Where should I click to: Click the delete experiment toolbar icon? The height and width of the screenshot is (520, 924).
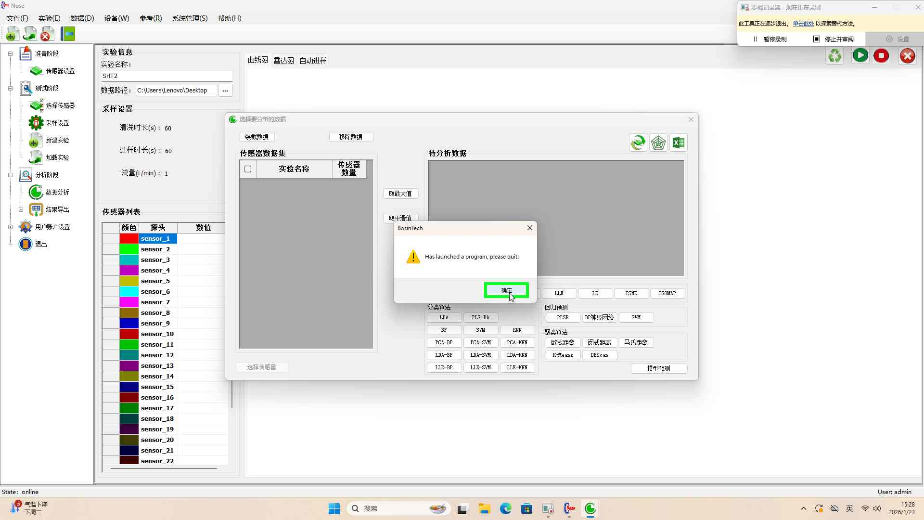point(46,34)
